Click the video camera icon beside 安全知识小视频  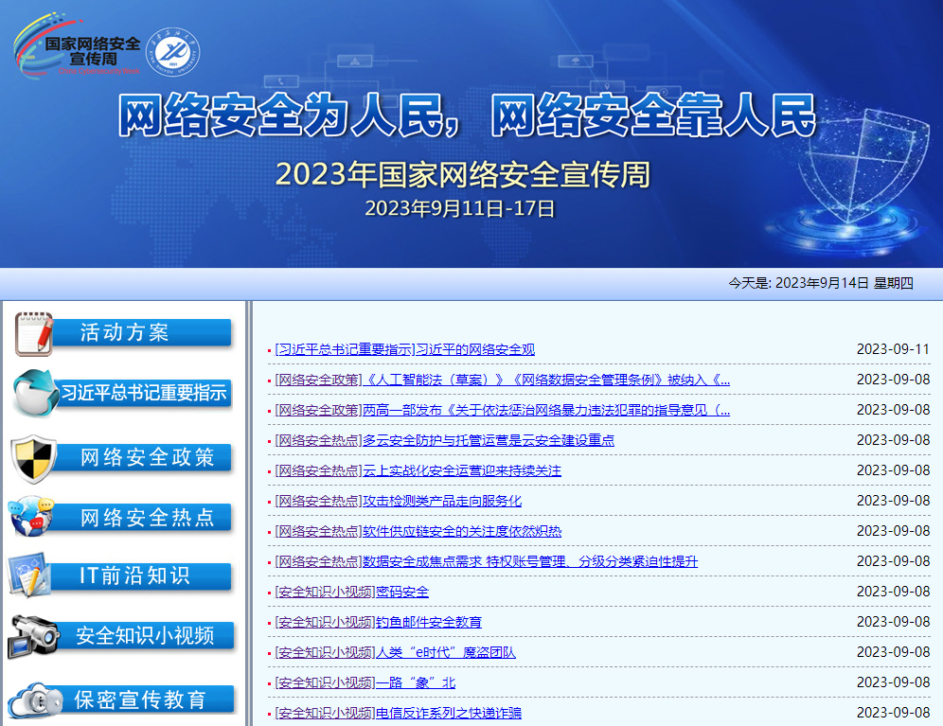pos(34,635)
